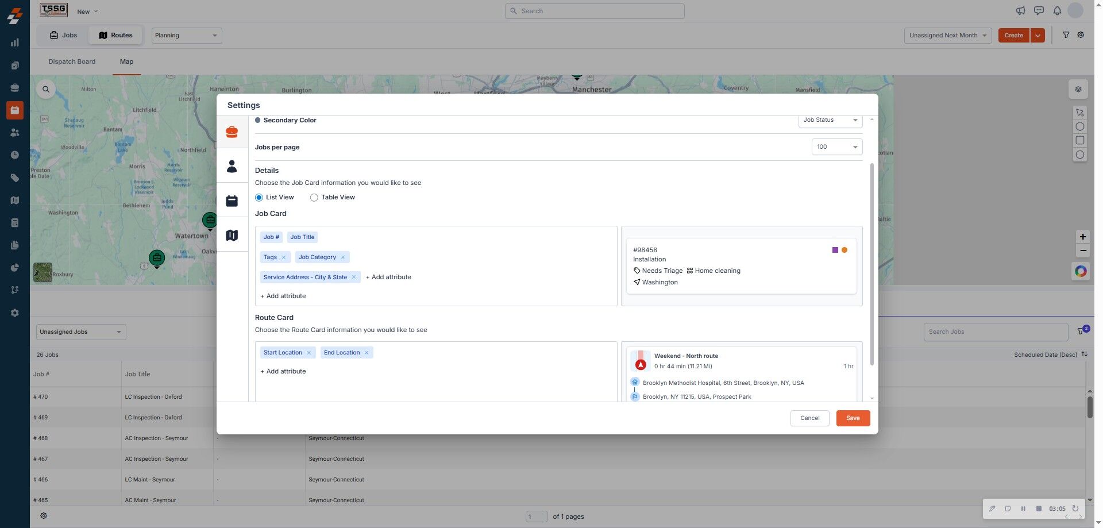The height and width of the screenshot is (528, 1103).
Task: Open the Secondary Color Job Status dropdown
Action: [830, 120]
